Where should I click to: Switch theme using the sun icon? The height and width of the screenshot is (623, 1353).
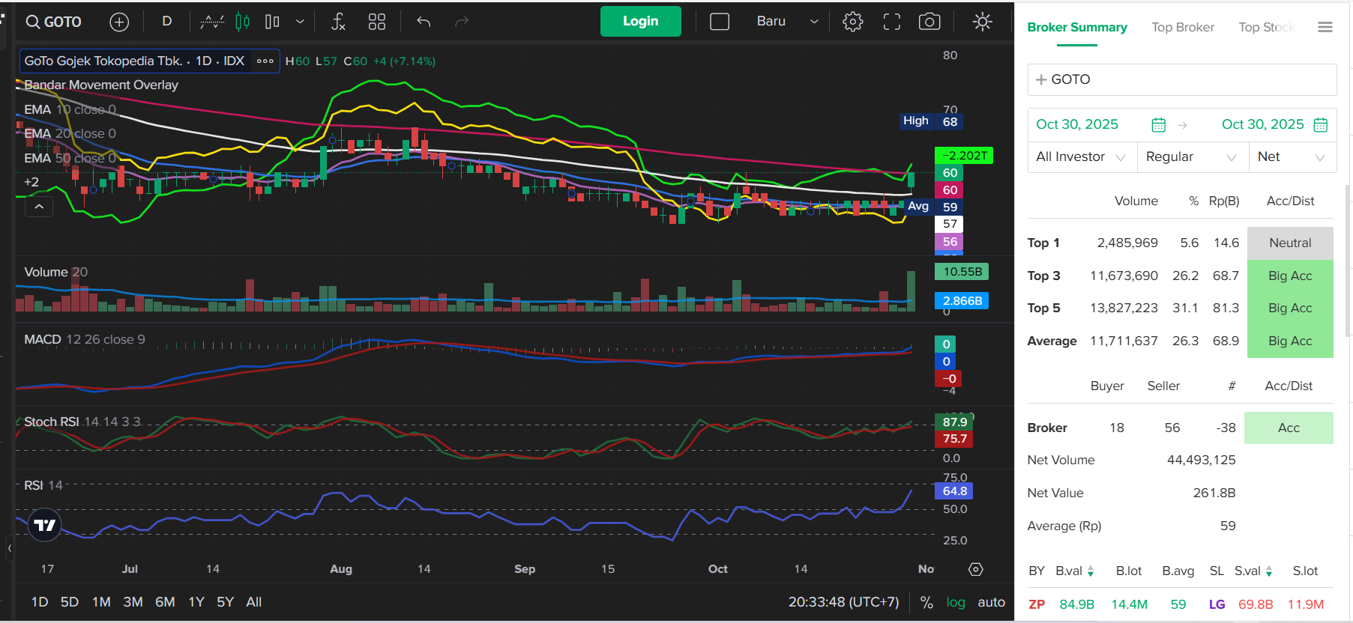coord(982,22)
